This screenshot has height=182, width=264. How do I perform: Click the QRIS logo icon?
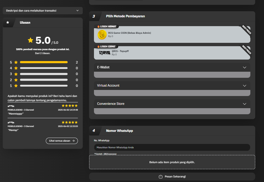105,53
